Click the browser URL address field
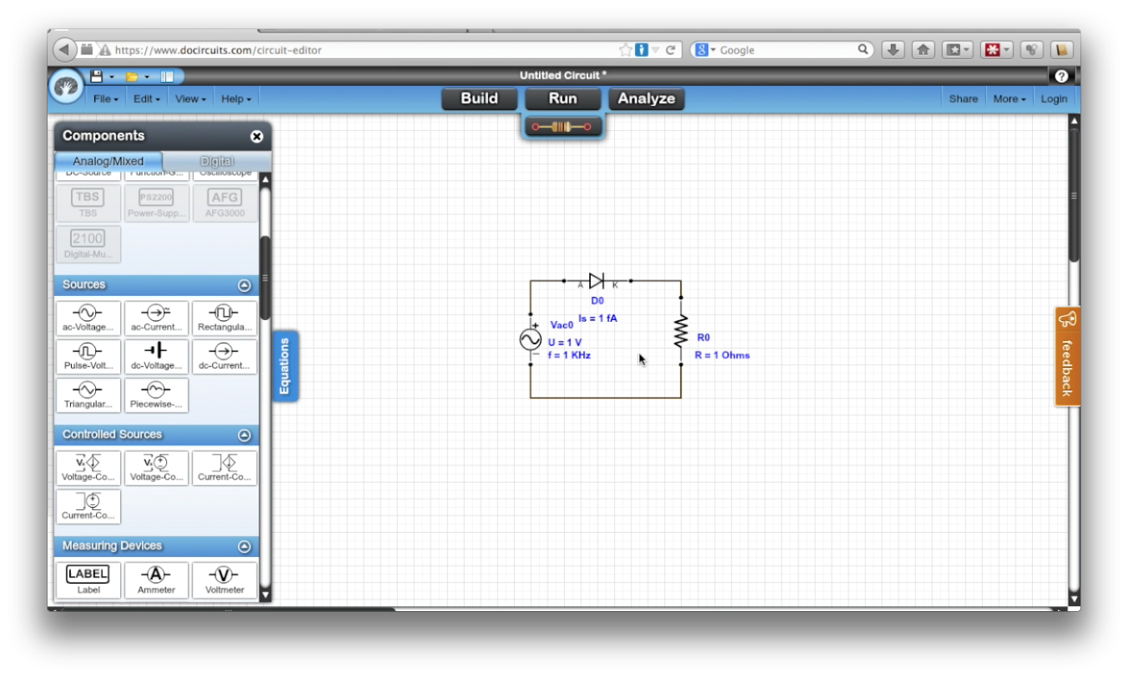 365,50
